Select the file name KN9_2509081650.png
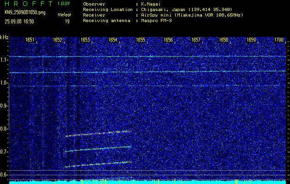 click(x=25, y=12)
